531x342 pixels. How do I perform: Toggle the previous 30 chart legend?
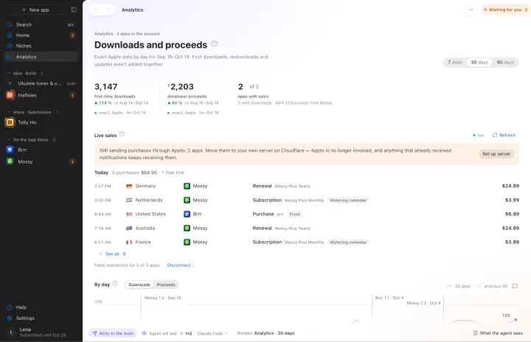492,287
